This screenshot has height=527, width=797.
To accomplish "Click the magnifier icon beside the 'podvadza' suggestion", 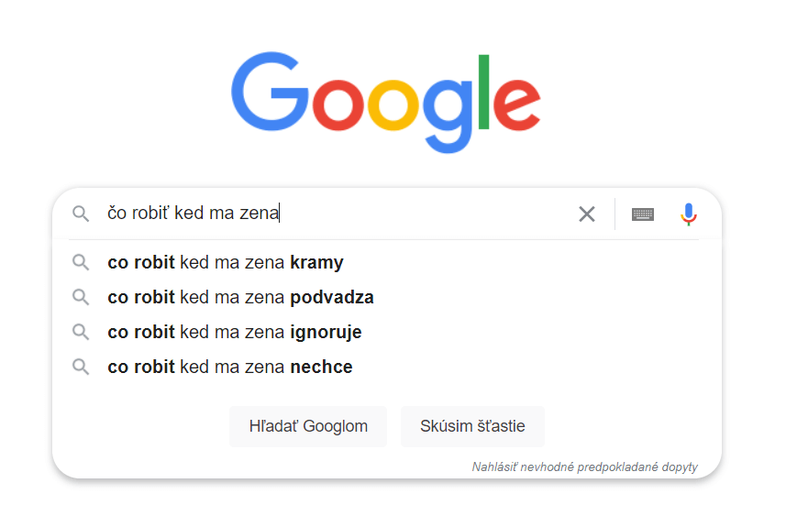I will (x=81, y=297).
